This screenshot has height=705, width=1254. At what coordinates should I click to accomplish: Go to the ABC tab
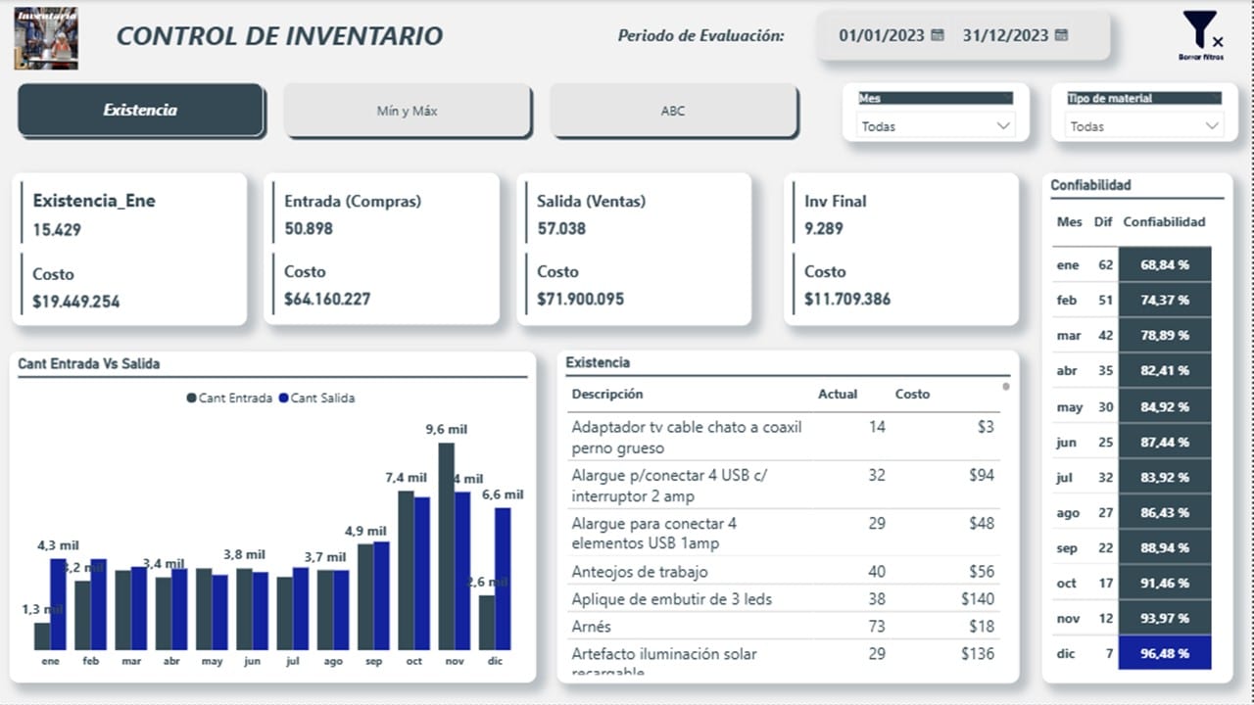point(673,111)
